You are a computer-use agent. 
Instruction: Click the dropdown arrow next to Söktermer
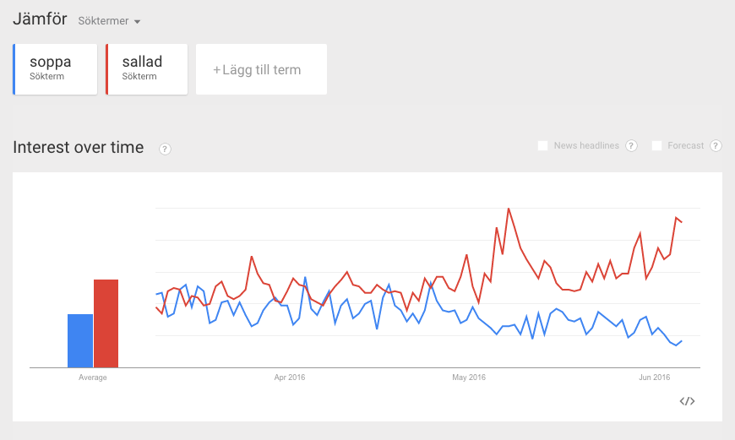point(137,21)
